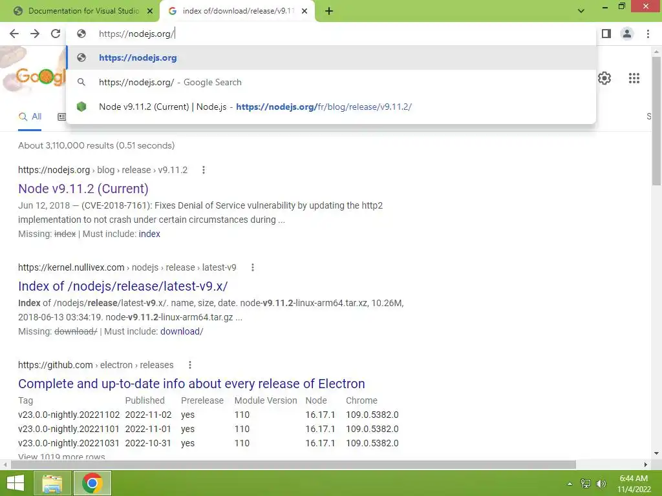The image size is (662, 496).
Task: Open options for nodejs.org result
Action: [204, 170]
